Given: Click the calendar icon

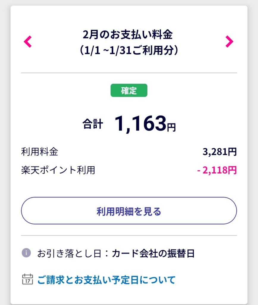Looking at the screenshot, I should click(27, 279).
